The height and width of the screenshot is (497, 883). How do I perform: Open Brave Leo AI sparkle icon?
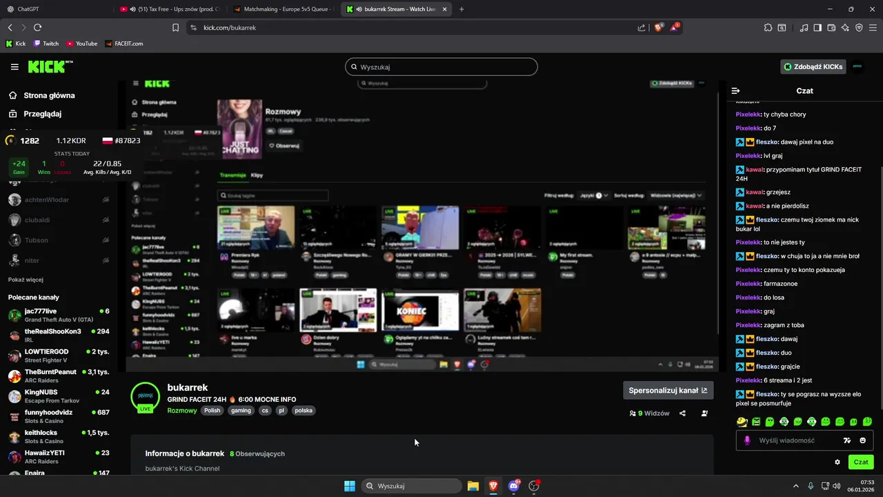(845, 28)
